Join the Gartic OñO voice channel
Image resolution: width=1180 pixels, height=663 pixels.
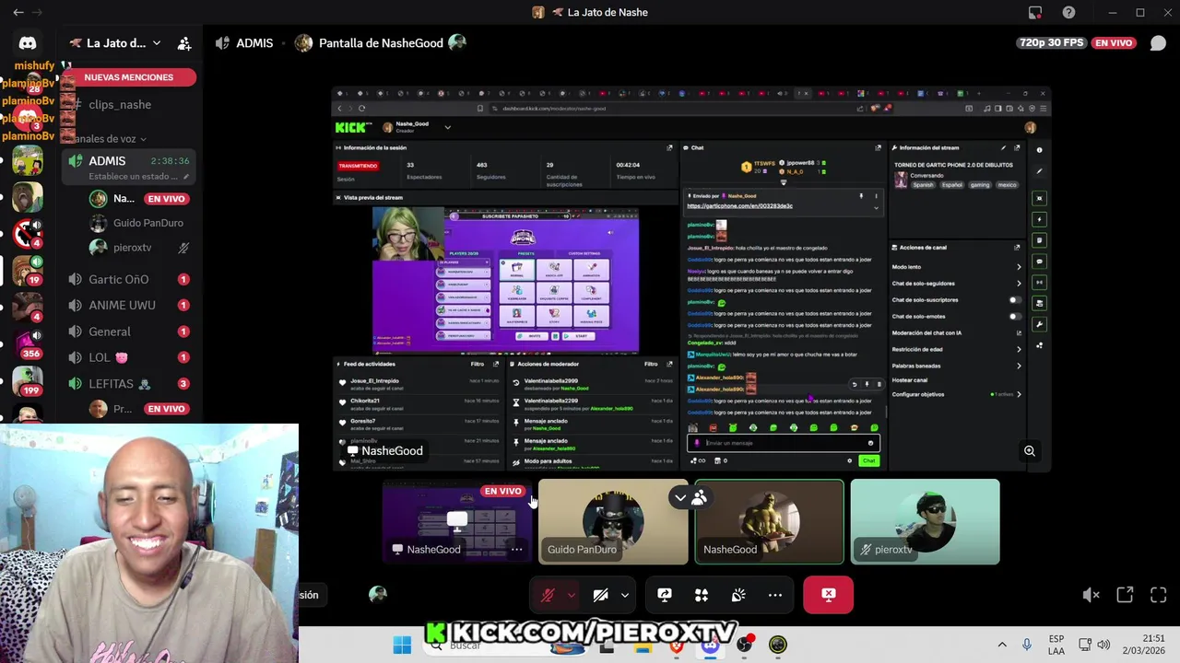point(129,279)
